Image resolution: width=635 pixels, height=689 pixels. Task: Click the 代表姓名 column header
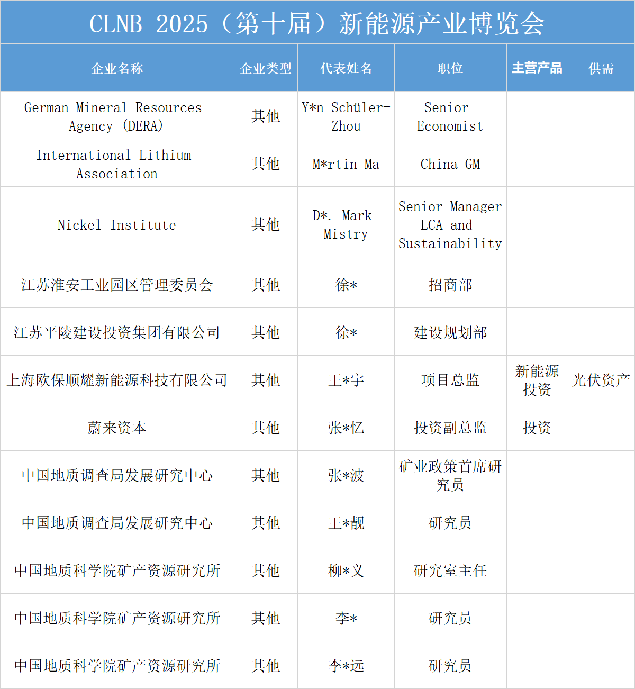coord(346,68)
